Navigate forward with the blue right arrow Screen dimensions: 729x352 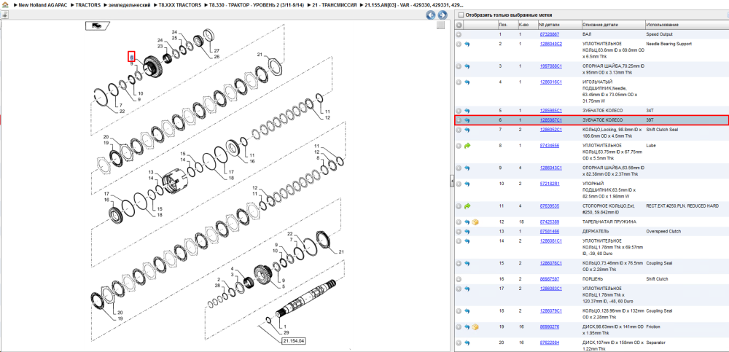tap(443, 15)
